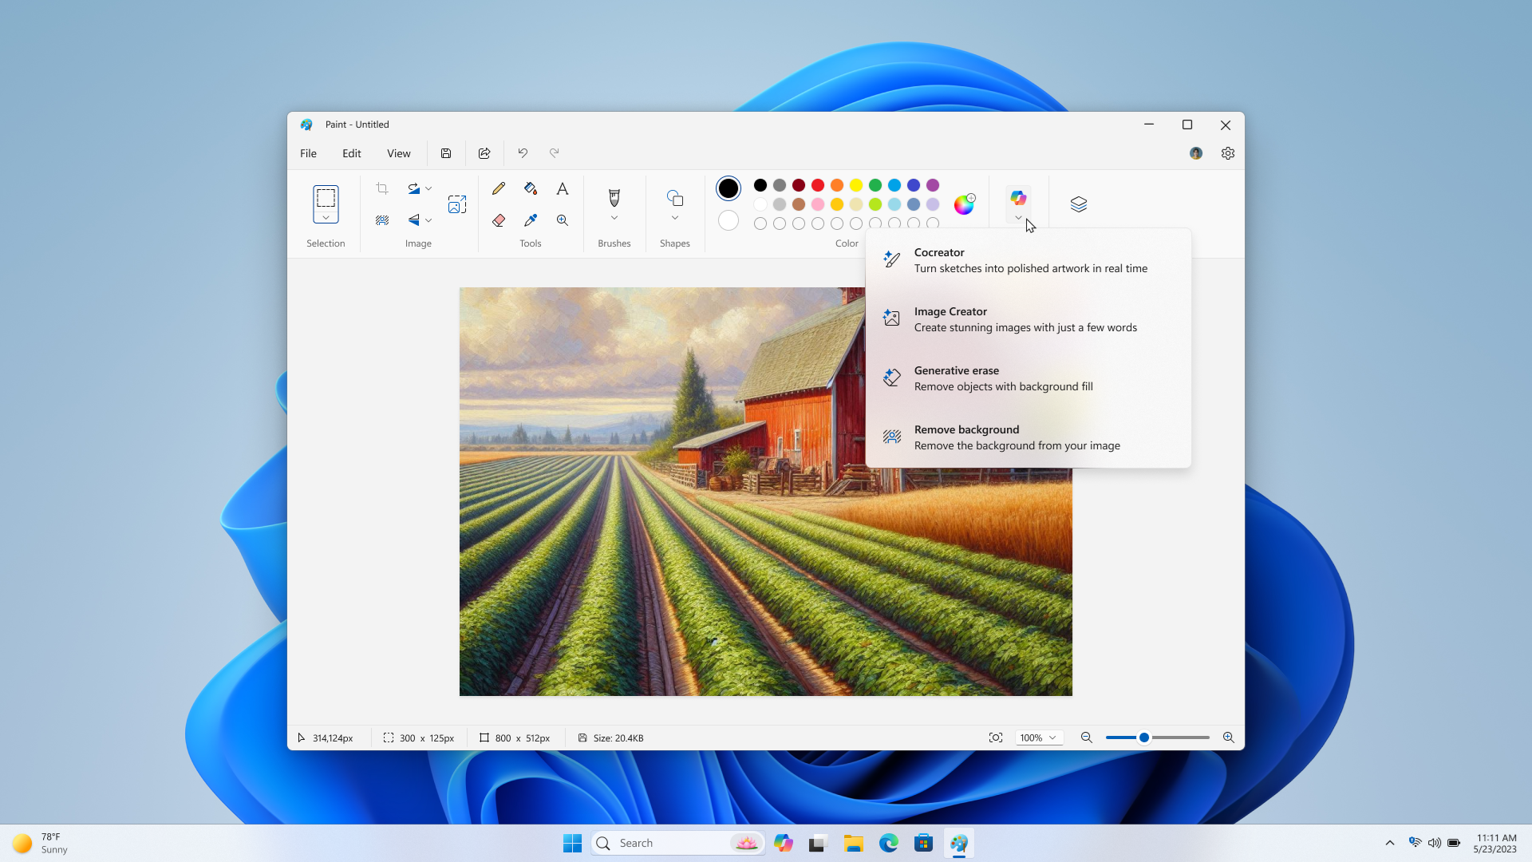The image size is (1532, 862).
Task: Select the Color picker tool
Action: point(531,220)
